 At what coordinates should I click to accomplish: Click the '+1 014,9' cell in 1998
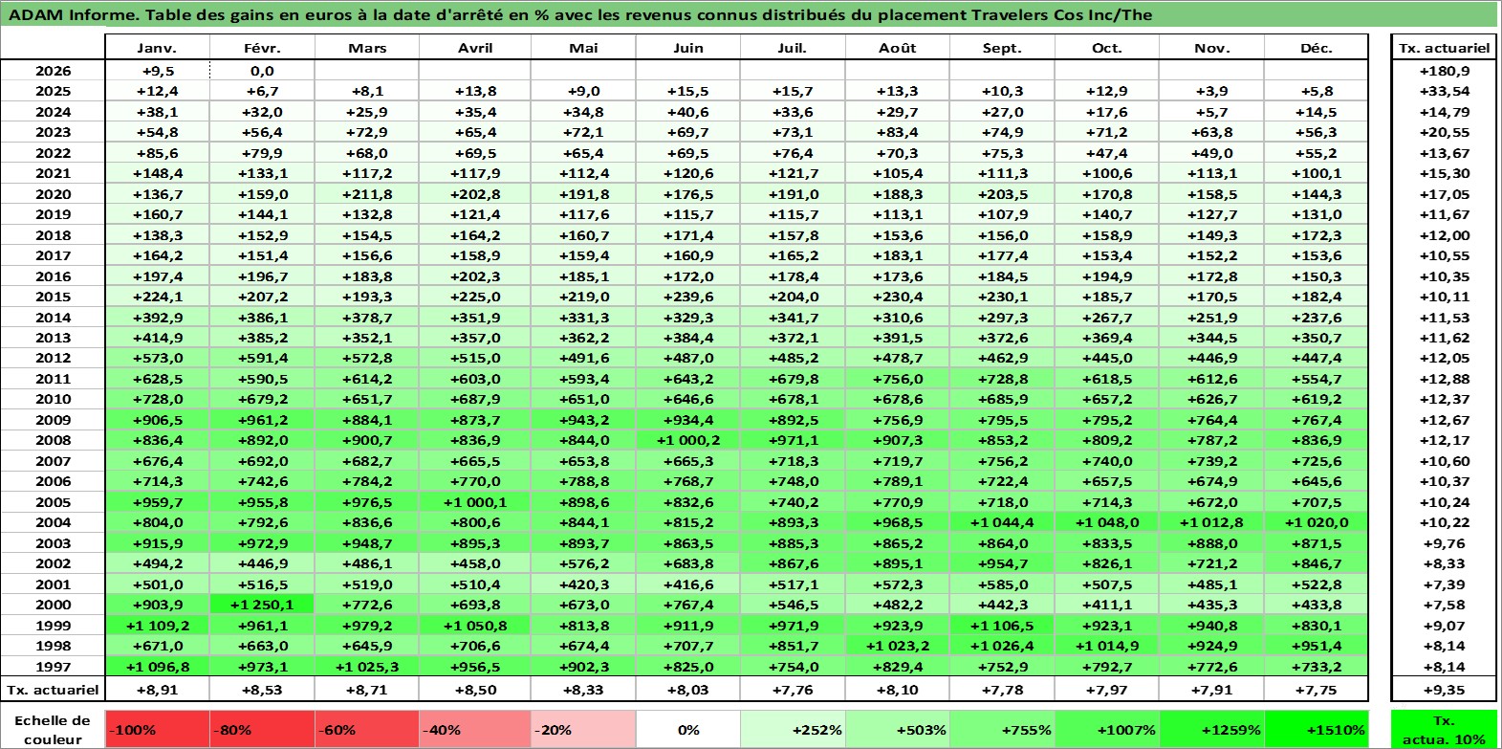click(x=1107, y=646)
